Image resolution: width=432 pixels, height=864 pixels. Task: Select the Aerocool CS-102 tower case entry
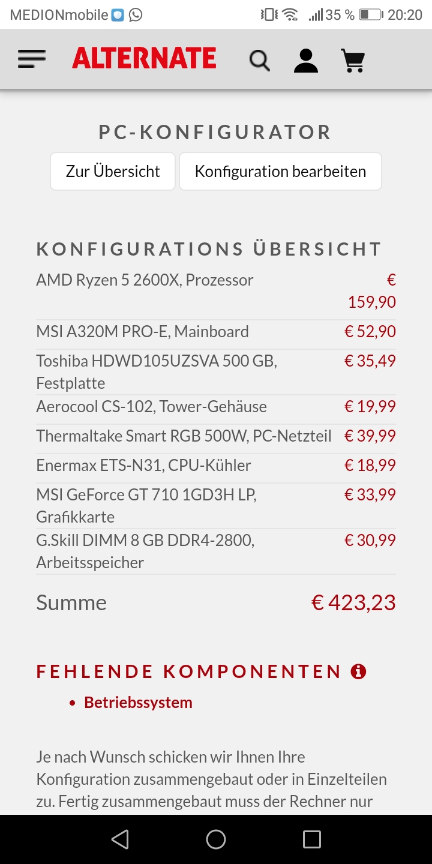tap(151, 407)
